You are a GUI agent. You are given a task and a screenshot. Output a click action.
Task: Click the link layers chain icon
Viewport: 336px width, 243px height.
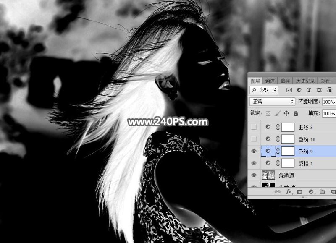tap(278, 192)
